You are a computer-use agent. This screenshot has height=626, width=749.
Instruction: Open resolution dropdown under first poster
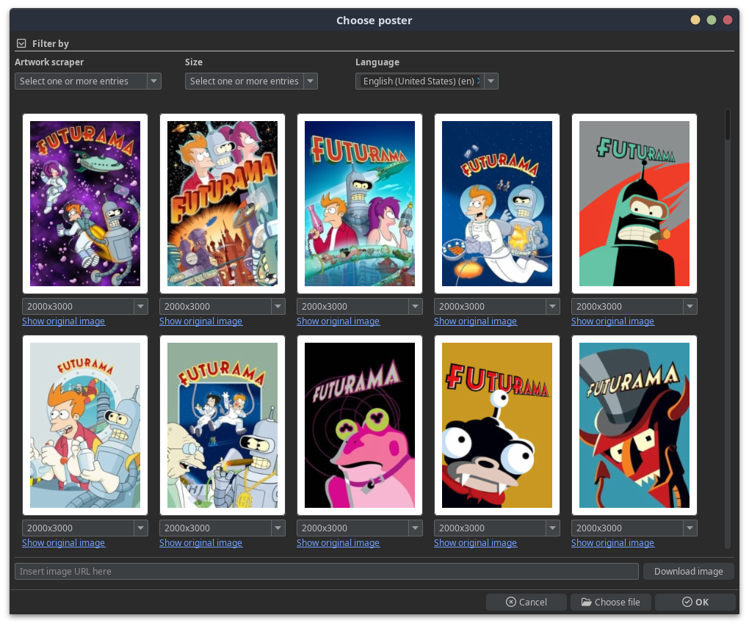click(x=85, y=306)
